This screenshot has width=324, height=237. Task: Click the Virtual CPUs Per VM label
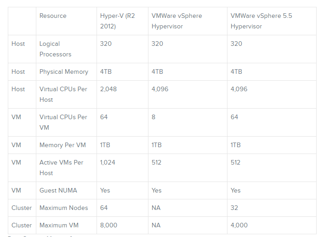(63, 122)
